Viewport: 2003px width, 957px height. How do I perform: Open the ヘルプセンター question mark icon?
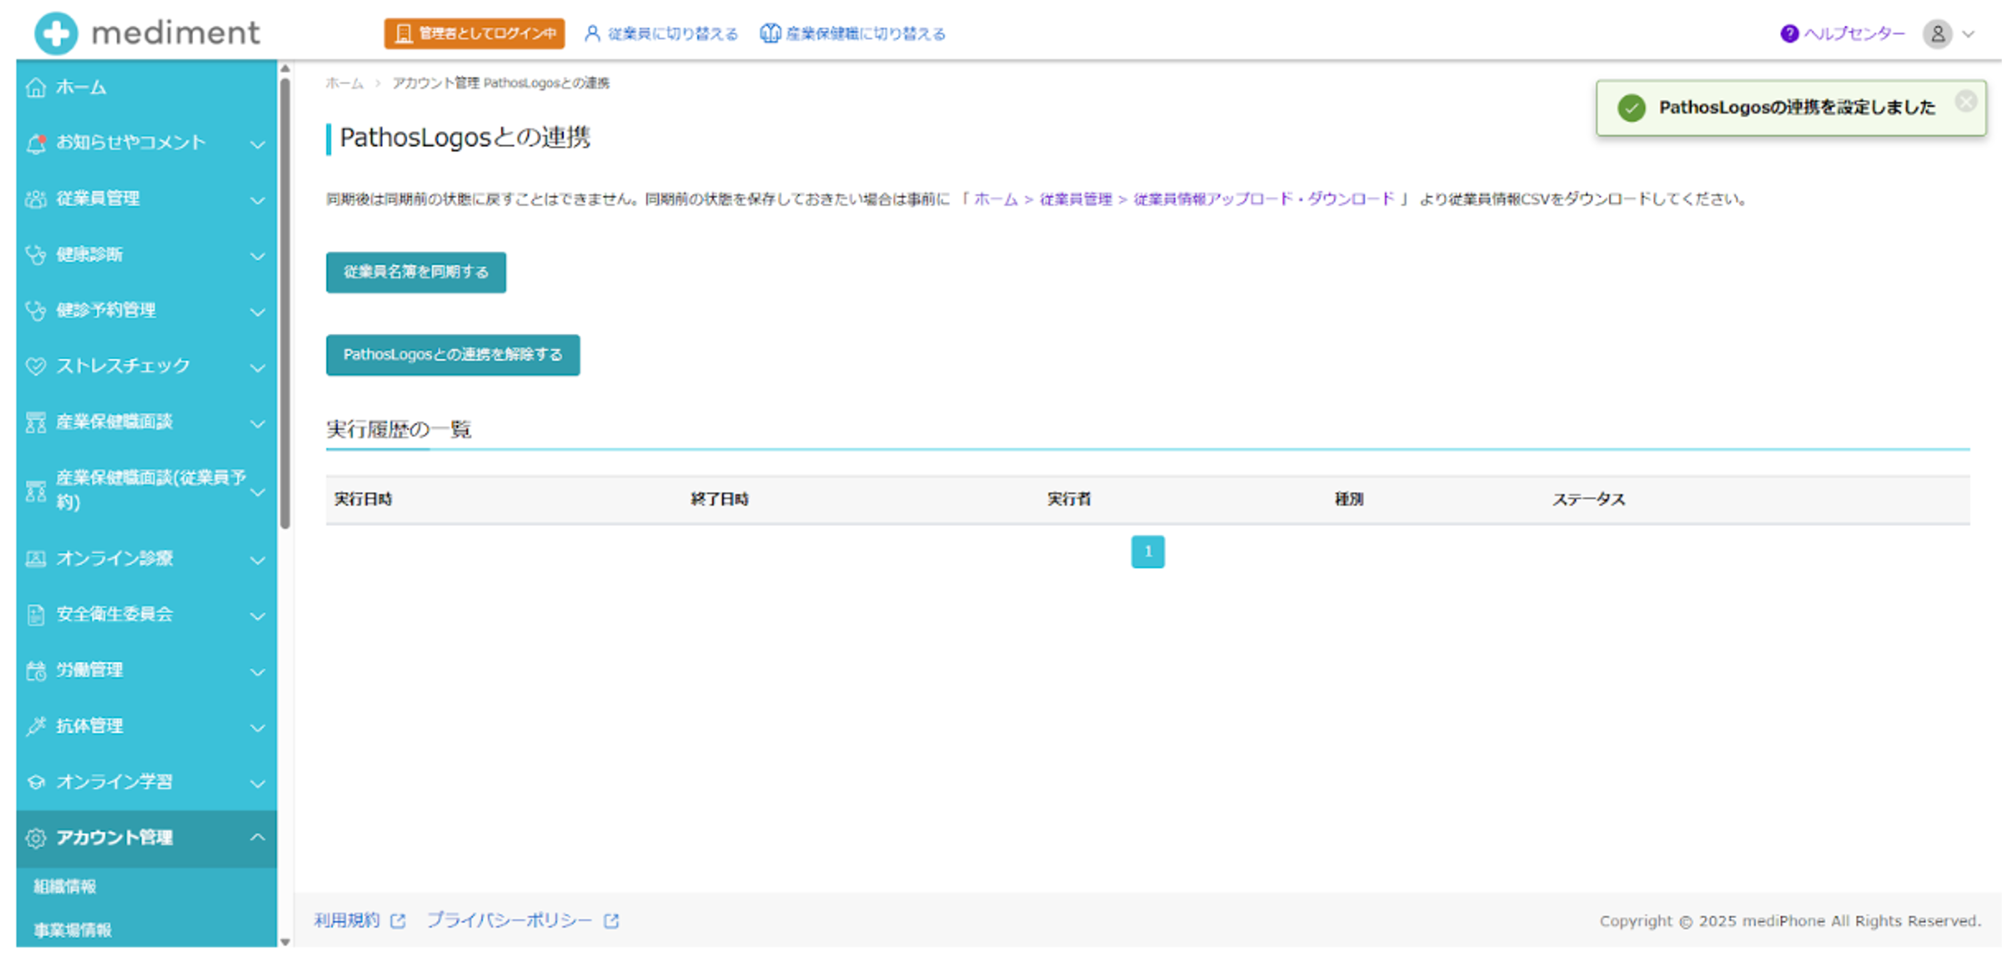click(x=1789, y=33)
